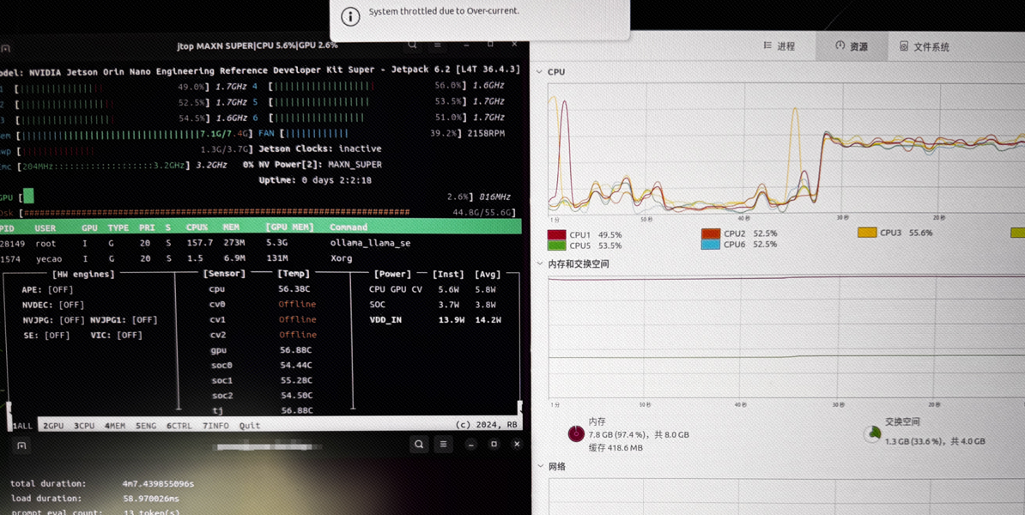Select the 7INFO page in jtop
Viewport: 1025px width, 515px height.
click(215, 426)
